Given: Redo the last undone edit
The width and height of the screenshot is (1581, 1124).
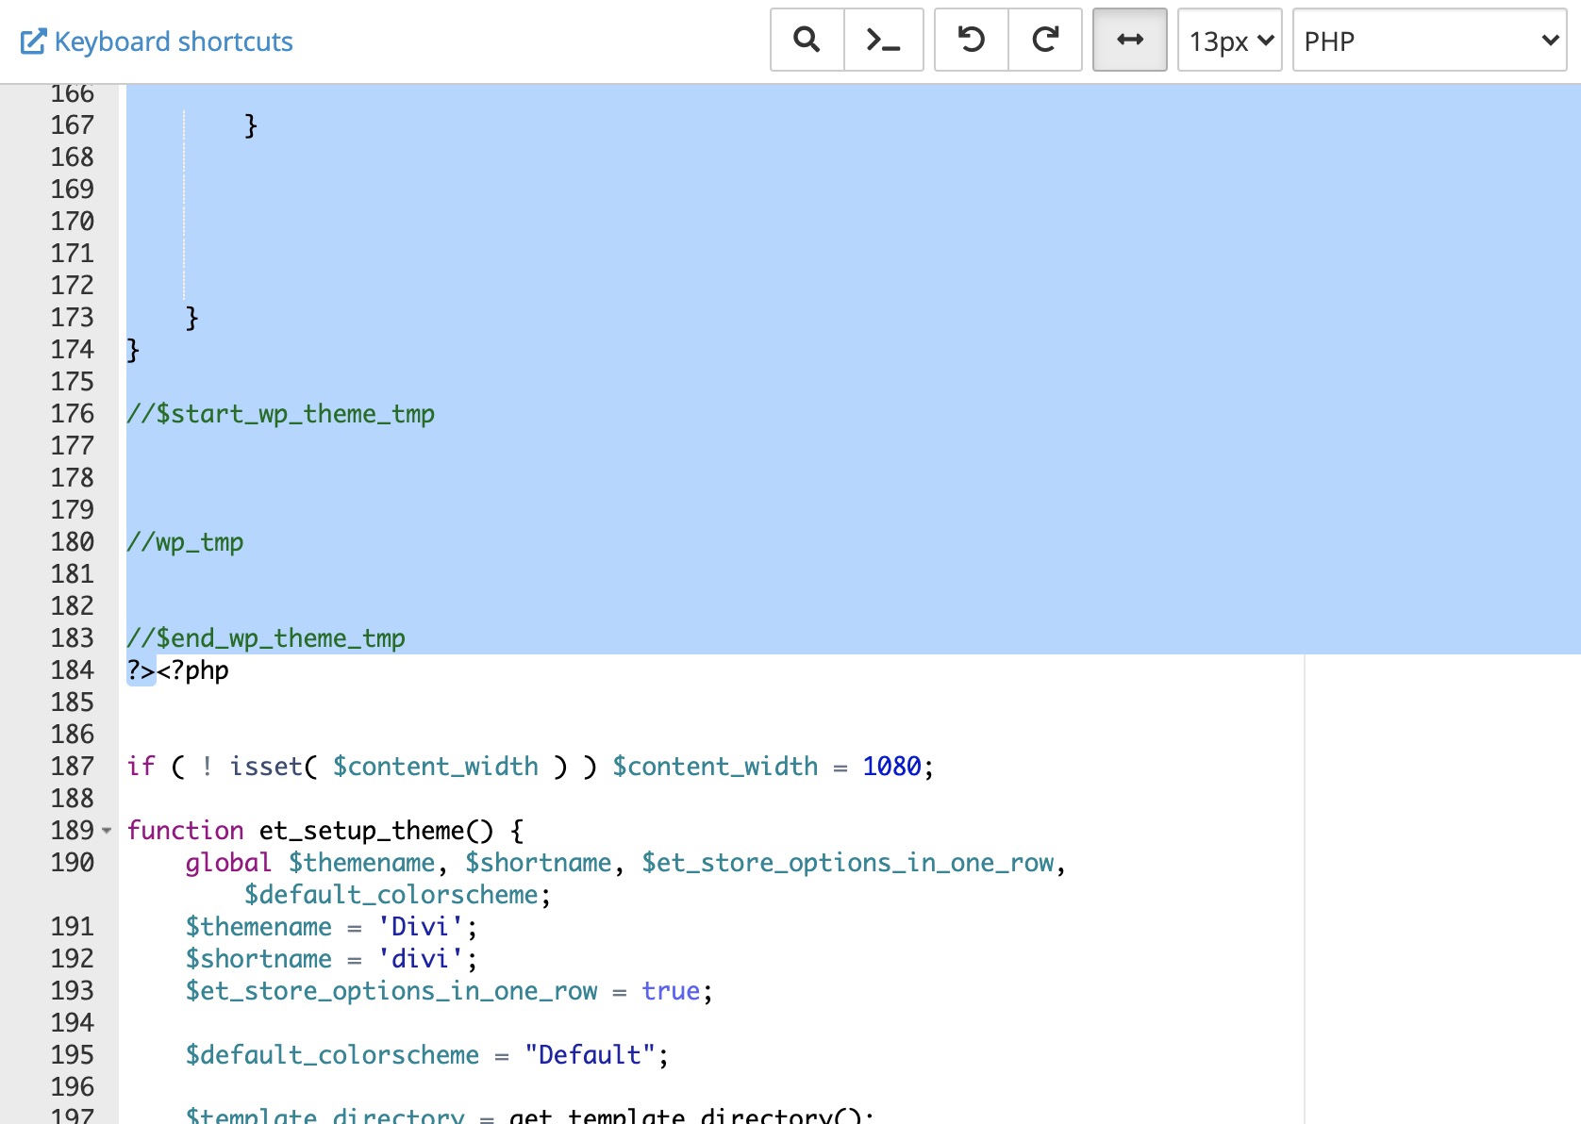Looking at the screenshot, I should 1045,40.
